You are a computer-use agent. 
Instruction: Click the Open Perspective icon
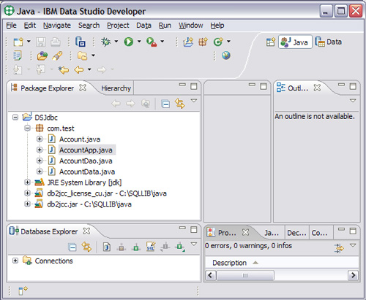coord(271,42)
